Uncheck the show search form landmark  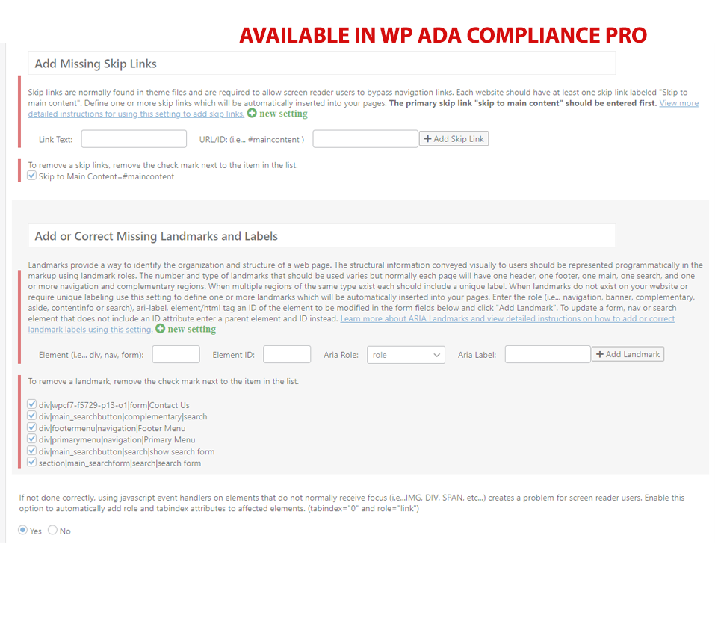31,451
